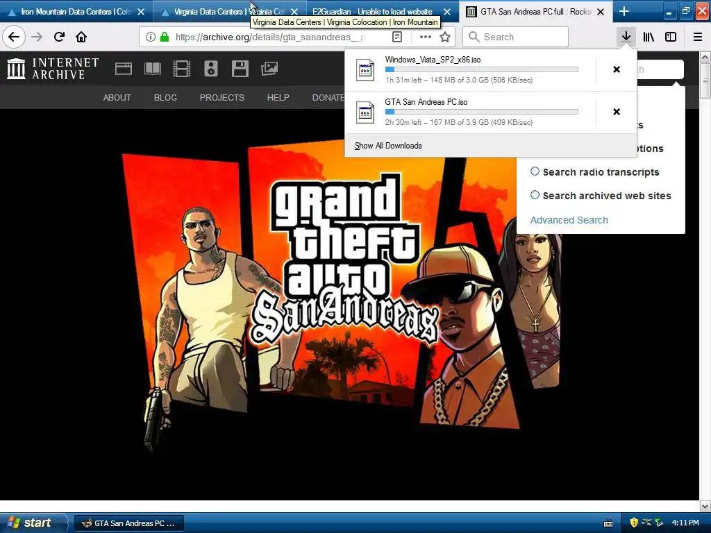Open the BLOG menu item
Image resolution: width=711 pixels, height=533 pixels.
coord(165,97)
